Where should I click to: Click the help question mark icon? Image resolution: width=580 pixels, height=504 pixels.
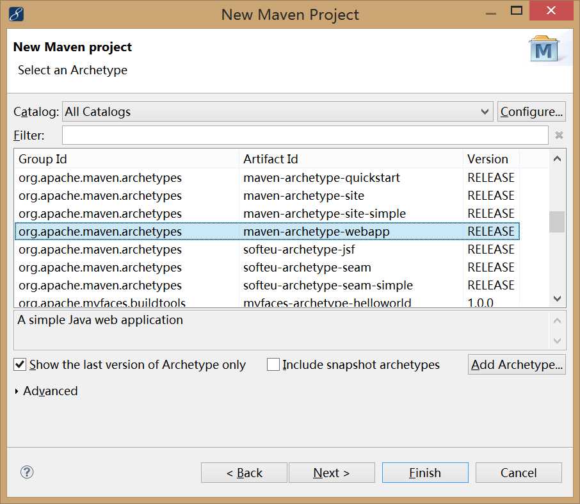point(27,472)
